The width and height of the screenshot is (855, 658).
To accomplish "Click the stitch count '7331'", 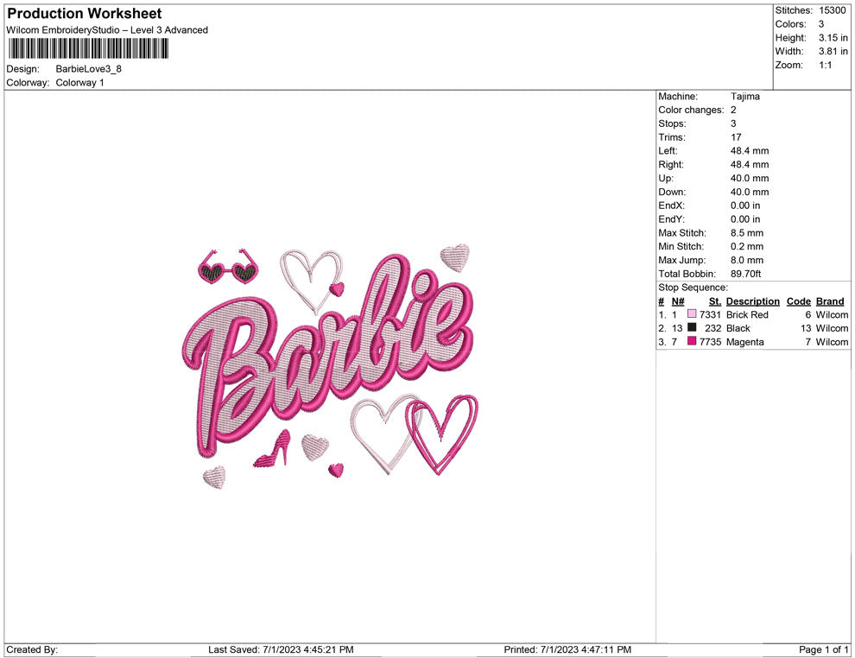I will coord(711,314).
